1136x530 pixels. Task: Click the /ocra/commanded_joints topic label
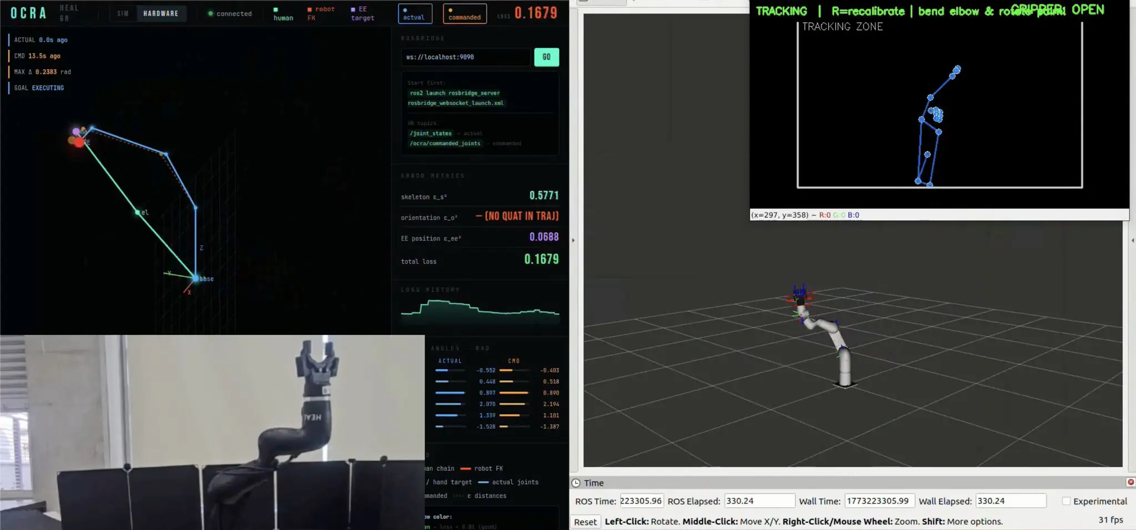pyautogui.click(x=445, y=143)
